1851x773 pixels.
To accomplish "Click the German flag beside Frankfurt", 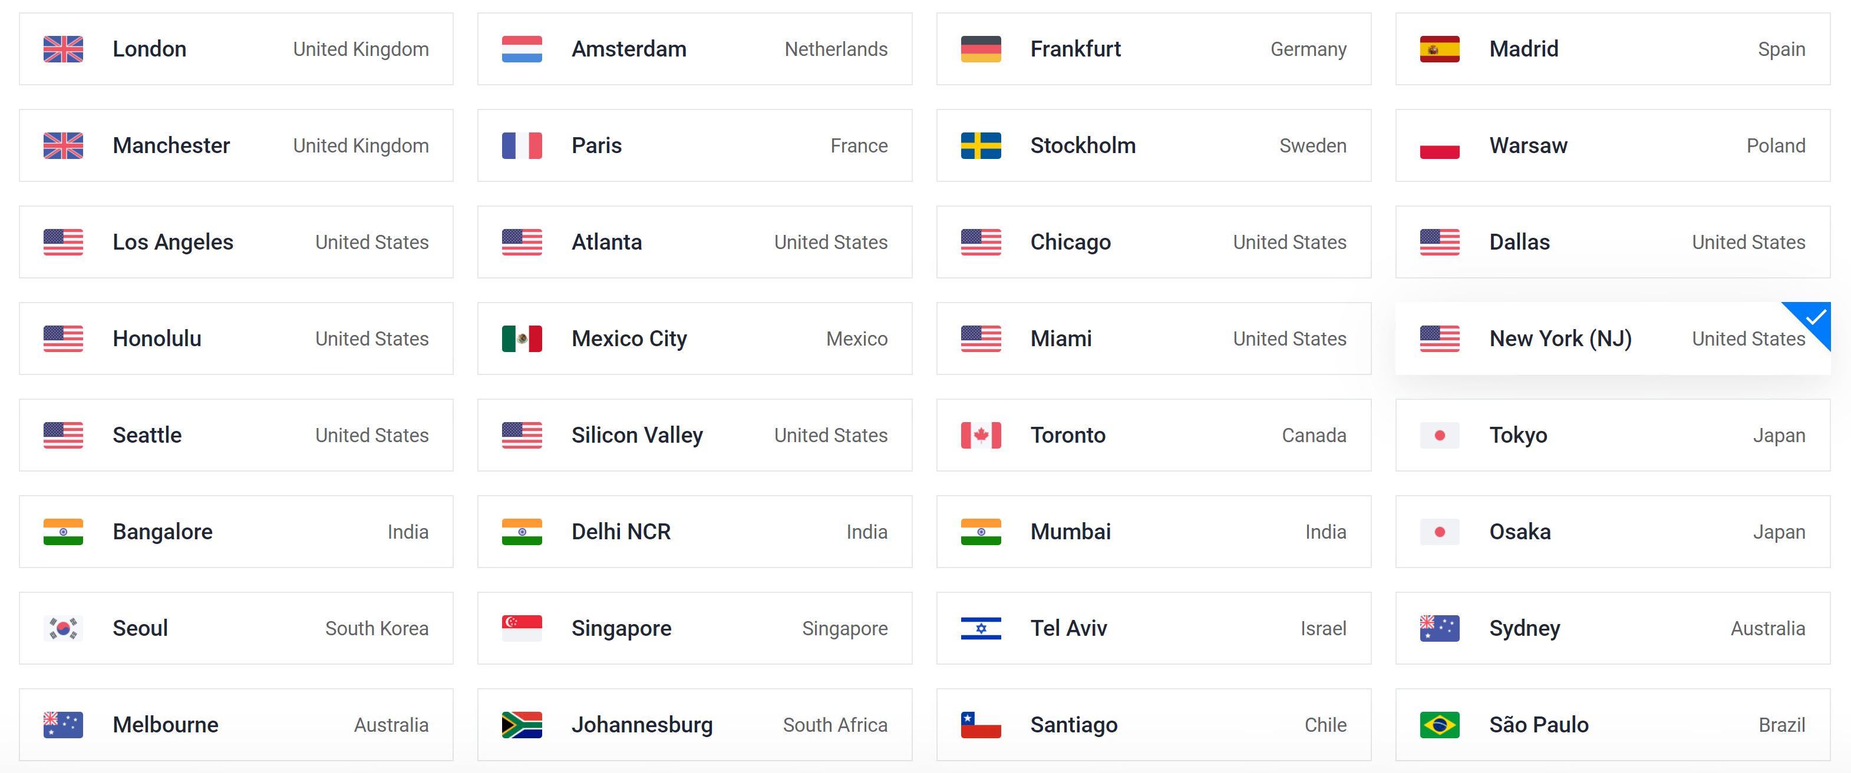I will point(981,49).
